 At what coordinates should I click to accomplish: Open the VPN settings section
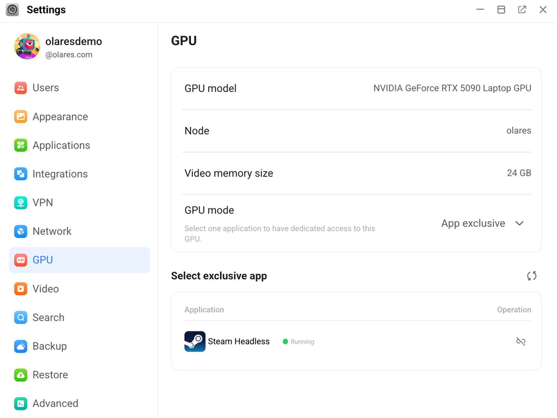coord(43,202)
